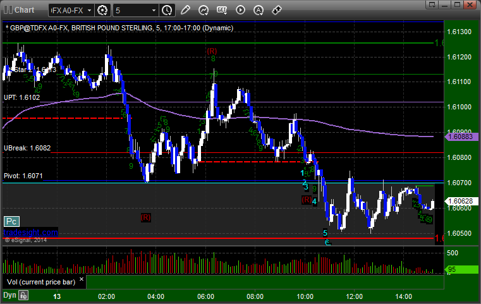This screenshot has height=304, width=481.
Task: Click the Dyn label at bottom left
Action: click(x=9, y=295)
